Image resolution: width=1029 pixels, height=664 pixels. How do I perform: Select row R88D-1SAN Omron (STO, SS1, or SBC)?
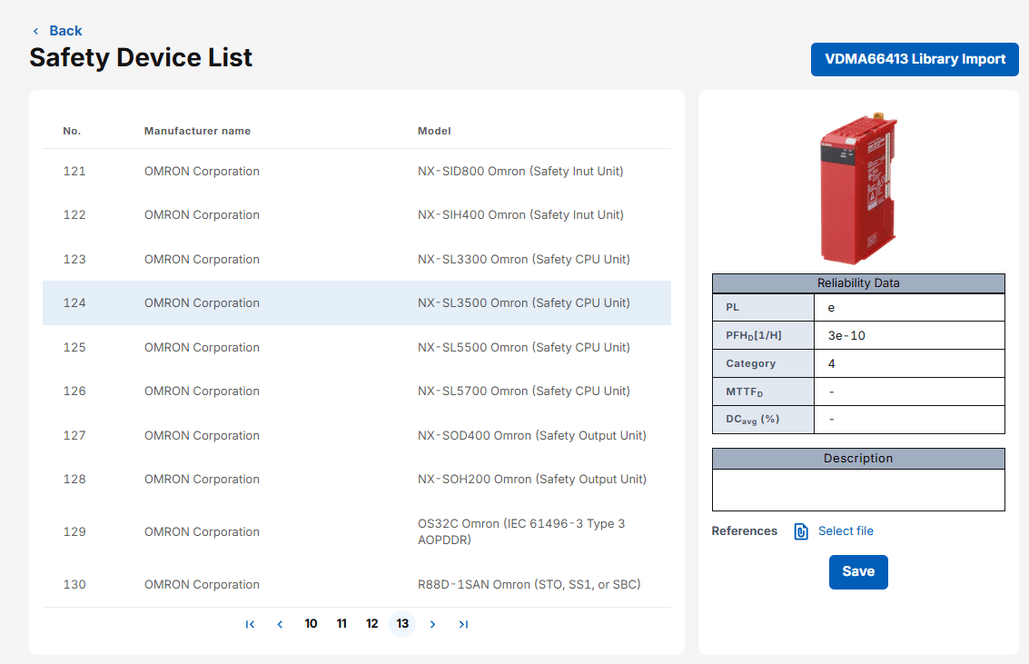(x=357, y=584)
